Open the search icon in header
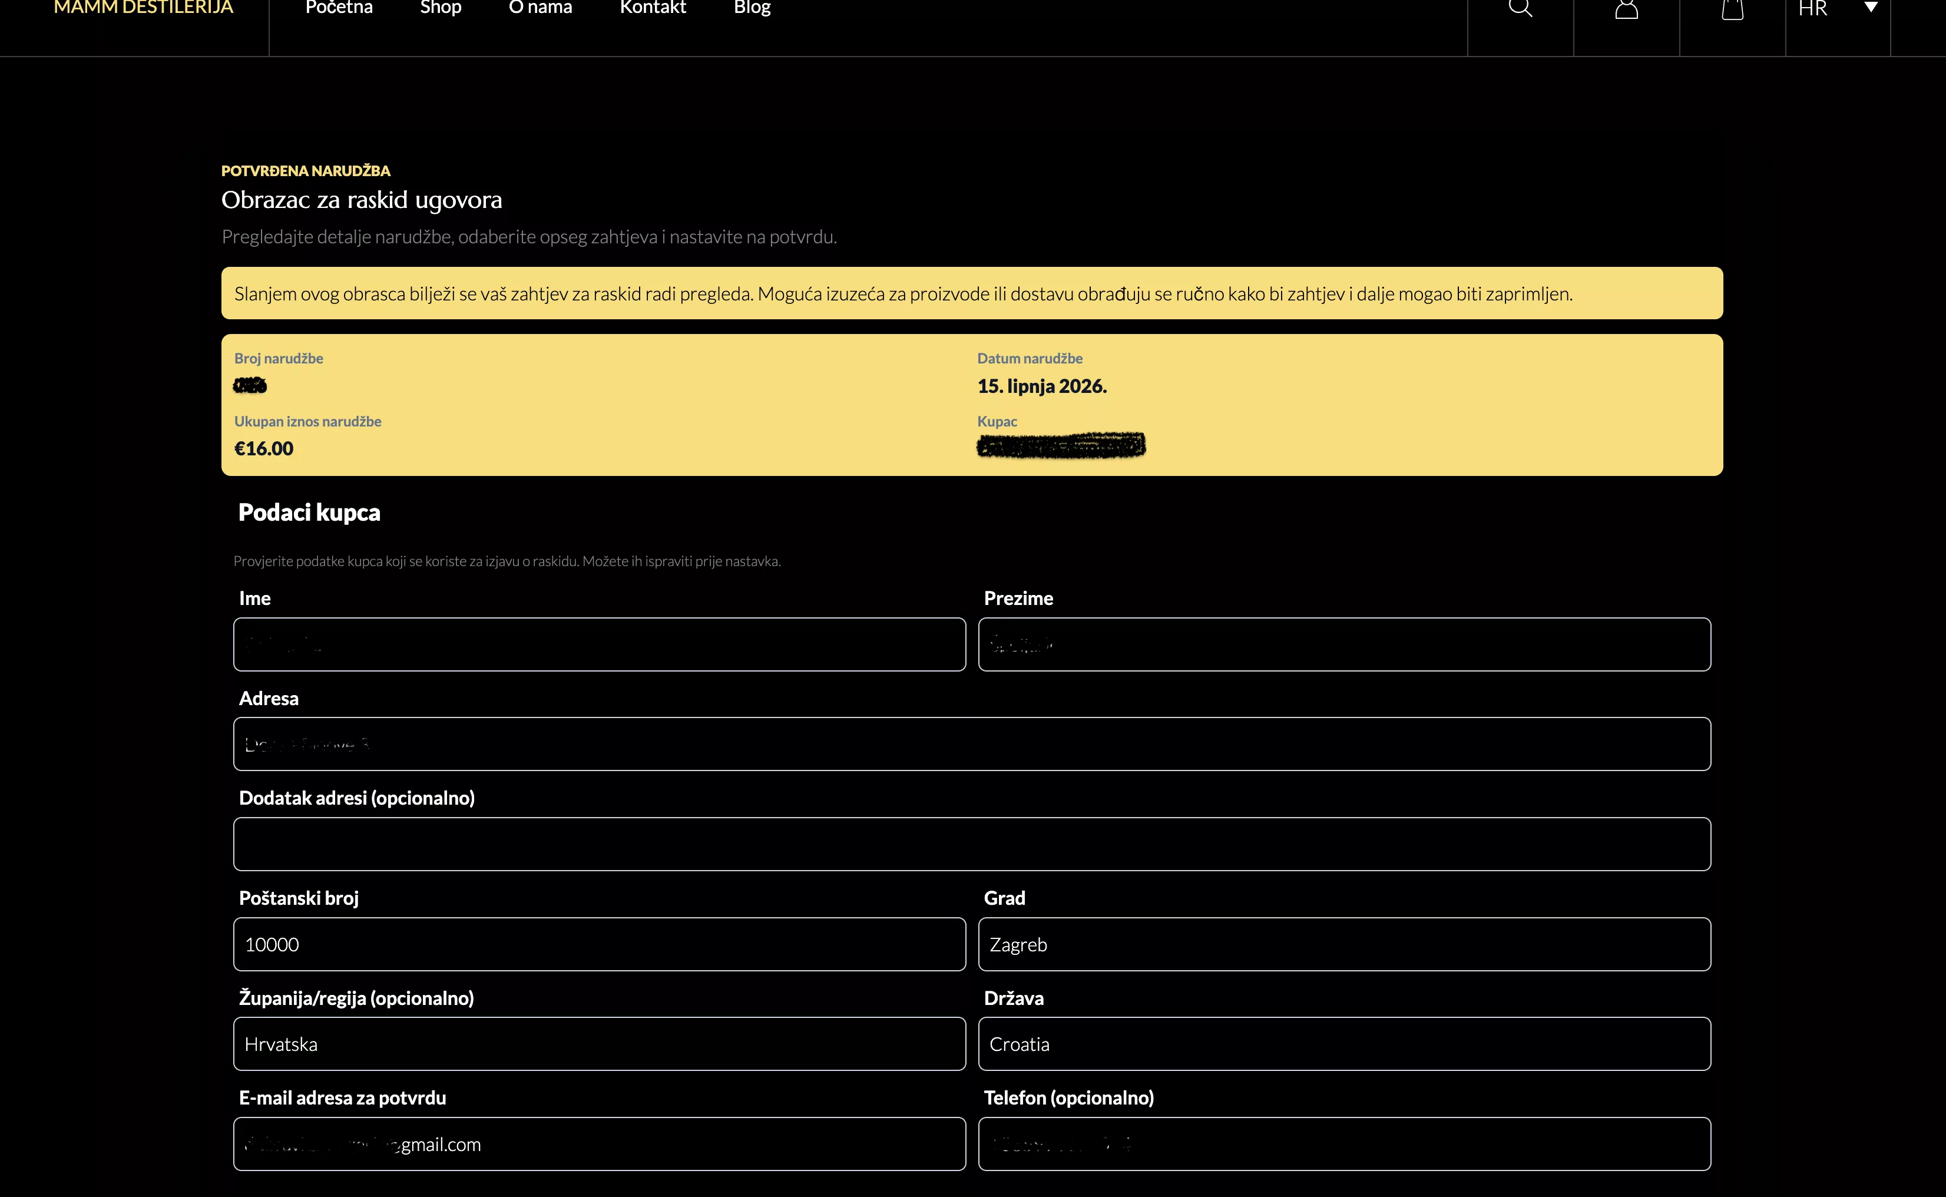This screenshot has width=1946, height=1197. coord(1520,8)
